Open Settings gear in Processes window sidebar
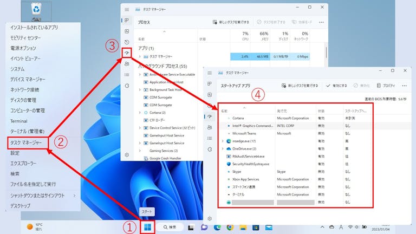Image resolution: width=416 pixels, height=234 pixels. 127,155
